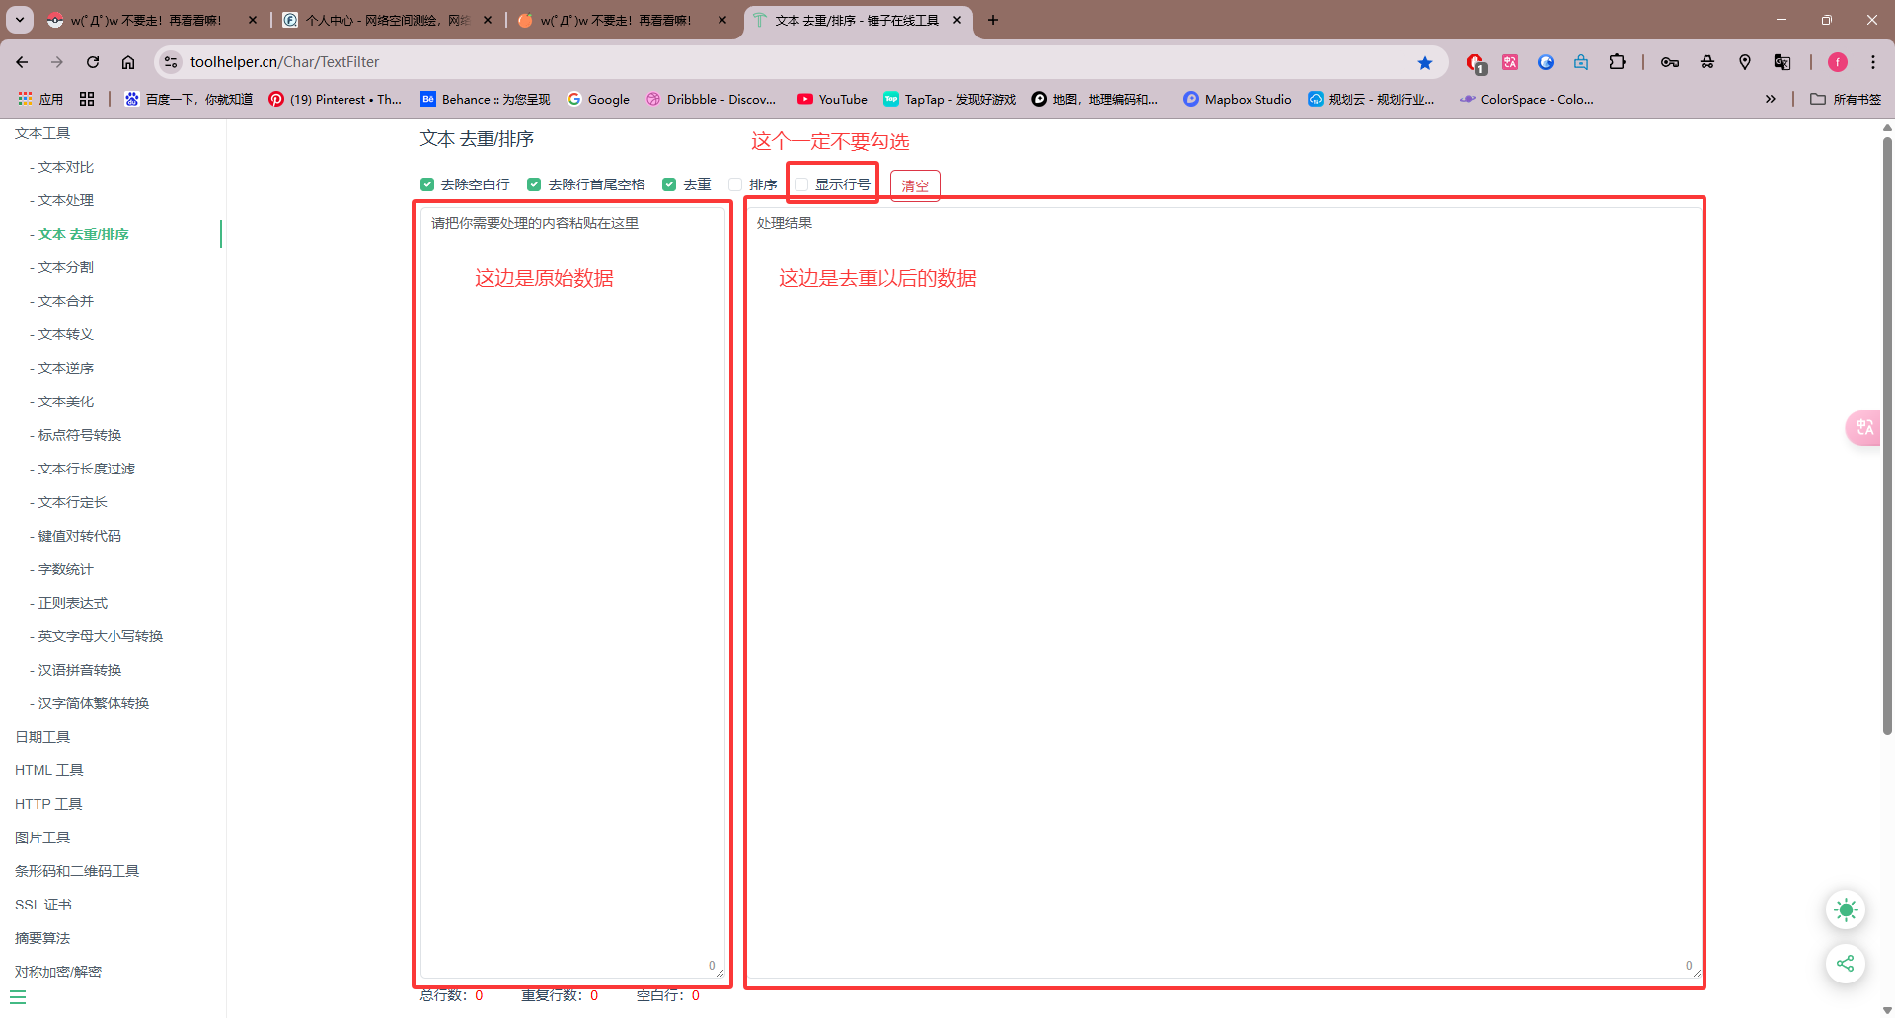Image resolution: width=1895 pixels, height=1018 pixels.
Task: Click the original text input area
Action: tap(572, 592)
